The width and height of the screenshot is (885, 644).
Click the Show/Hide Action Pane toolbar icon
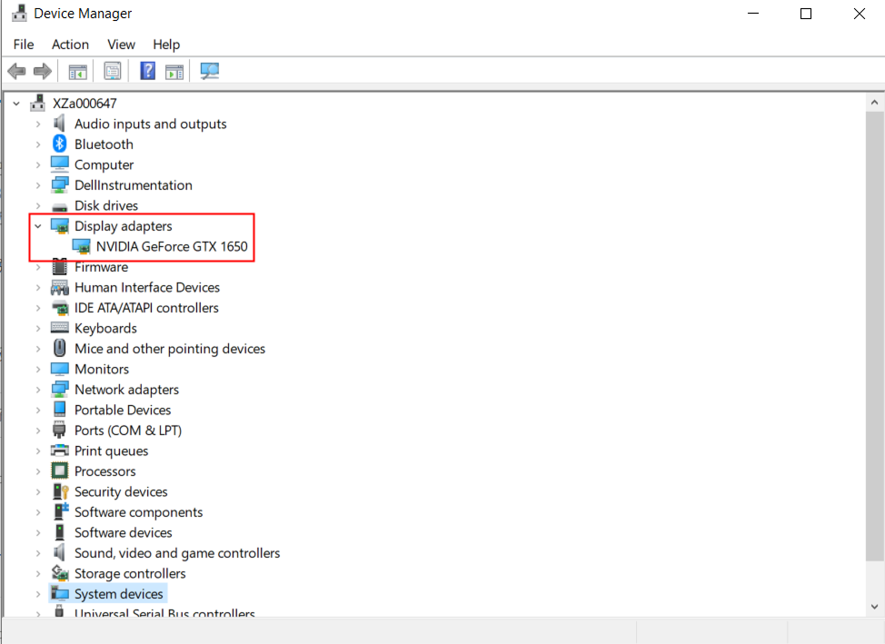tap(174, 71)
